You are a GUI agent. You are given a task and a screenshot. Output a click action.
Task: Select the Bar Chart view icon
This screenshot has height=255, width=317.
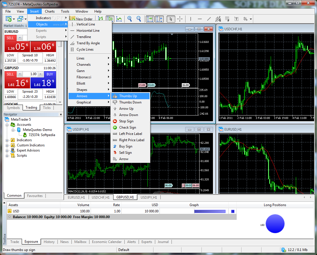[101, 19]
